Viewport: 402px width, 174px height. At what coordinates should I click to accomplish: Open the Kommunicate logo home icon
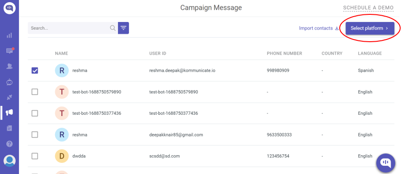(9, 8)
